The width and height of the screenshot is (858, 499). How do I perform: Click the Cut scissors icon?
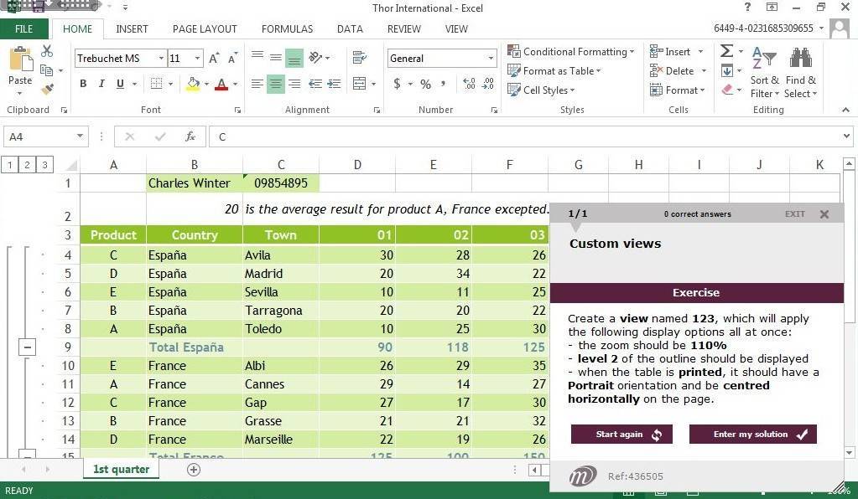click(46, 52)
